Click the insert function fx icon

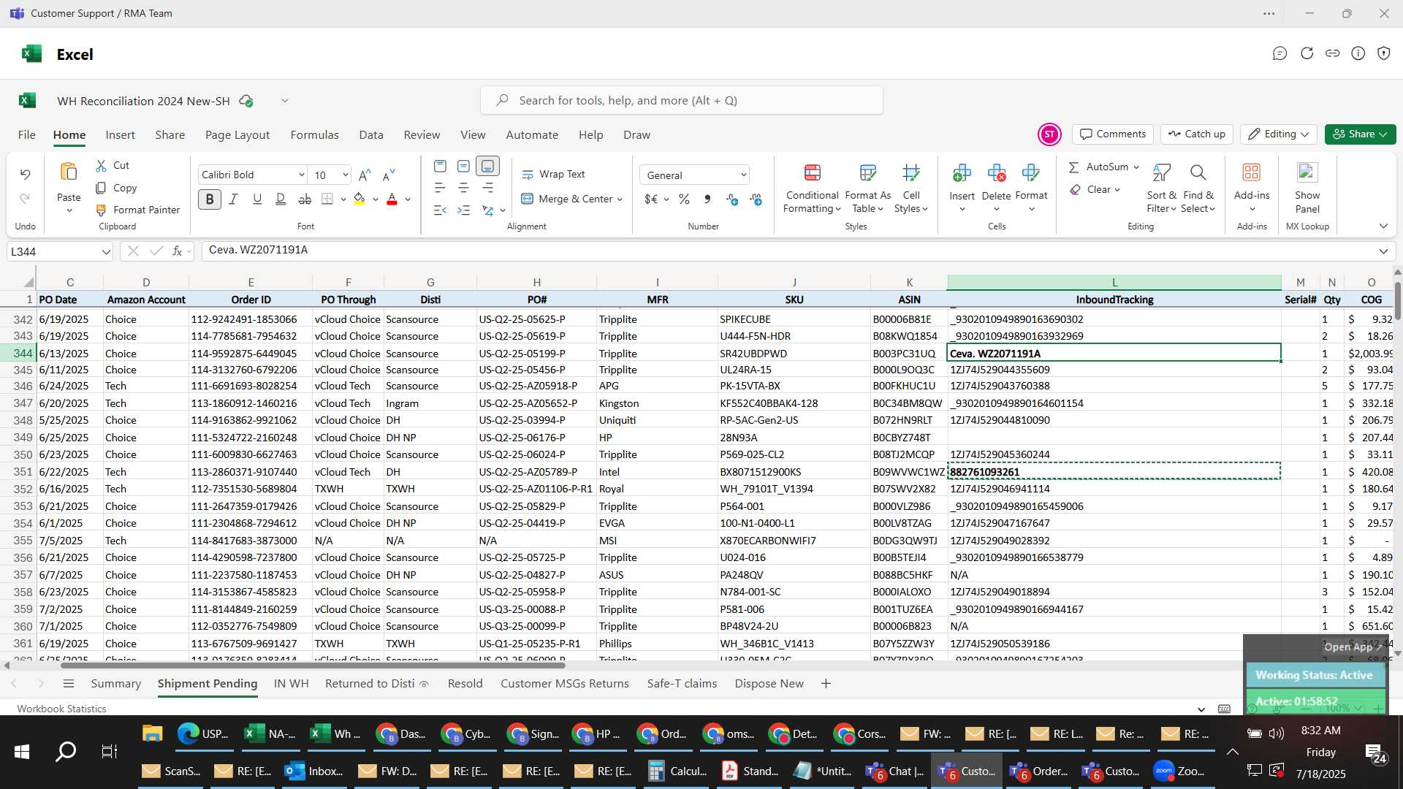[x=177, y=251]
